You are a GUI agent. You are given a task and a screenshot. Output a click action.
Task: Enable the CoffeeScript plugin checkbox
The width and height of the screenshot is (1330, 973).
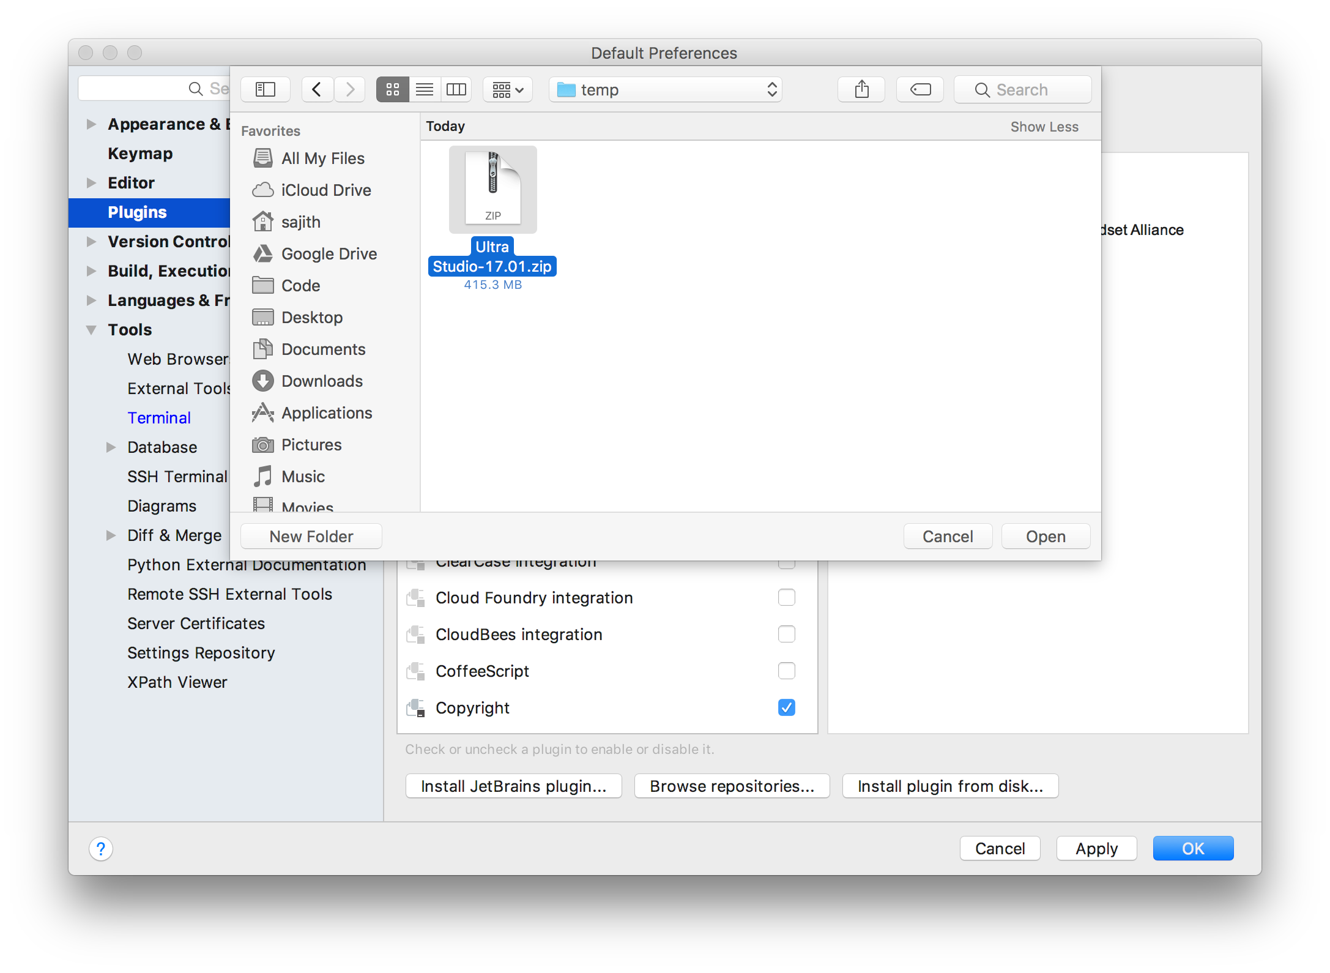(x=786, y=671)
